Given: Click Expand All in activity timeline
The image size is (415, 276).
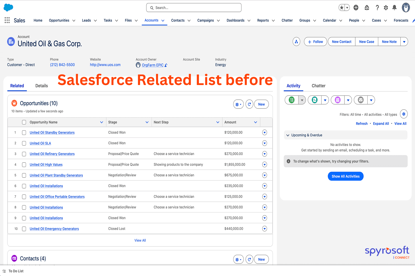Looking at the screenshot, I should [381, 124].
